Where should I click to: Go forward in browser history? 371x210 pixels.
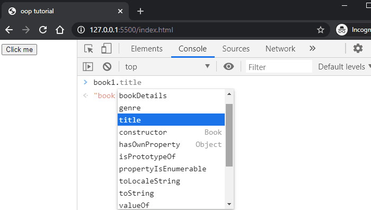(26, 30)
